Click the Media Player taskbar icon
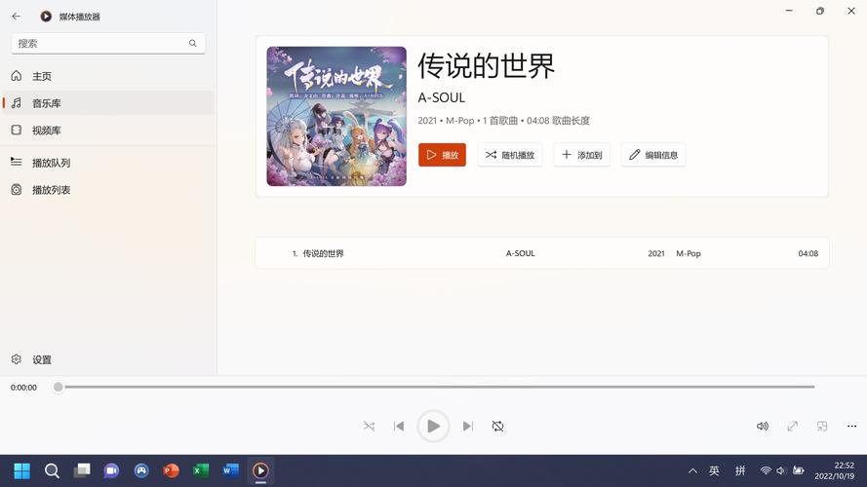The height and width of the screenshot is (487, 867). [x=261, y=470]
